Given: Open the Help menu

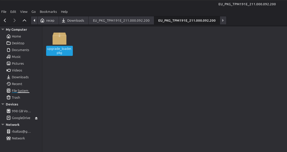Looking at the screenshot, I should coord(64,12).
